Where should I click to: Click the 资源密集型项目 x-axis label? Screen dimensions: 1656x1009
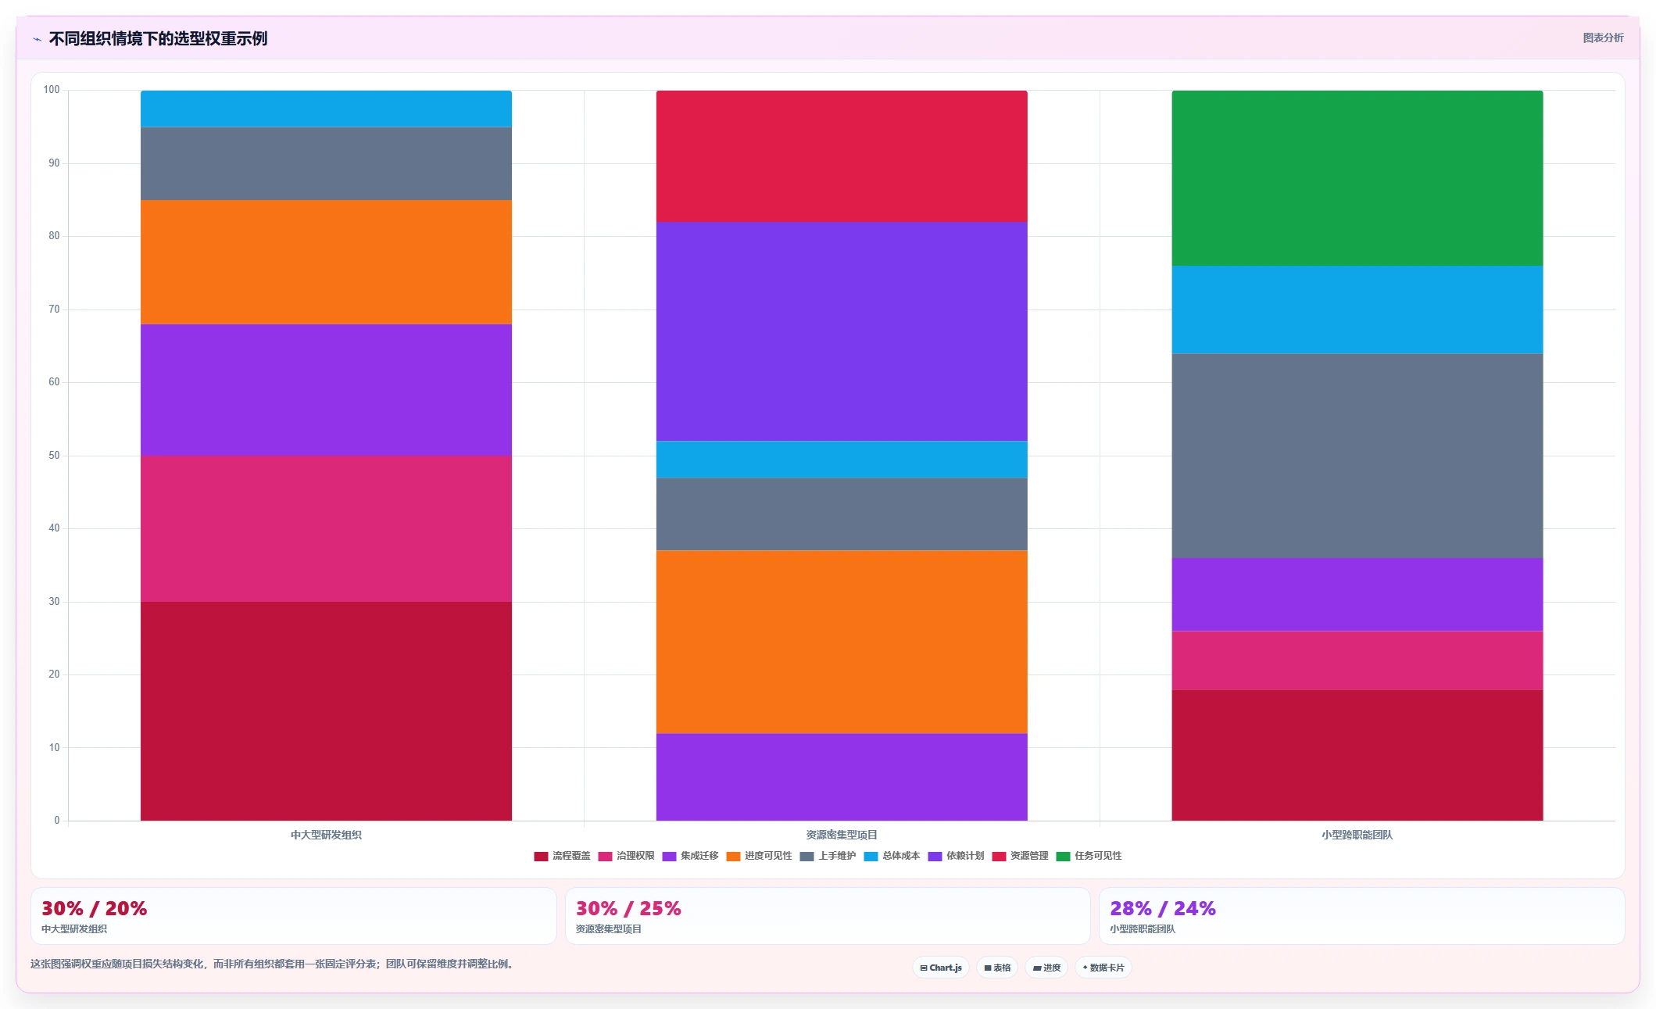(x=842, y=835)
